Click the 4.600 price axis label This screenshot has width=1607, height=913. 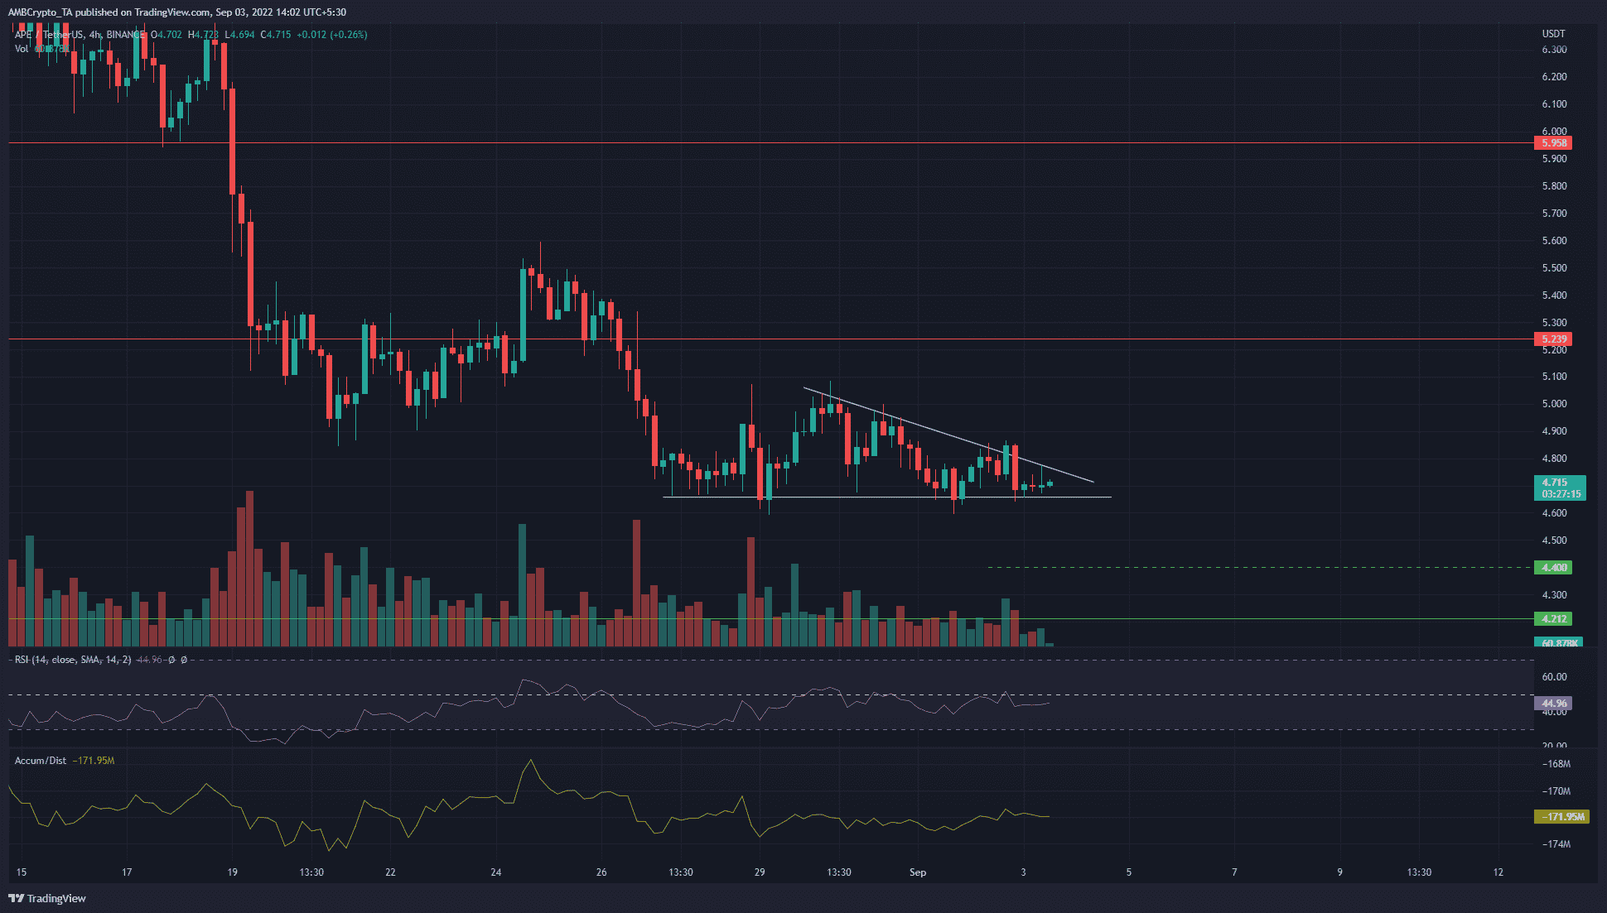coord(1554,513)
